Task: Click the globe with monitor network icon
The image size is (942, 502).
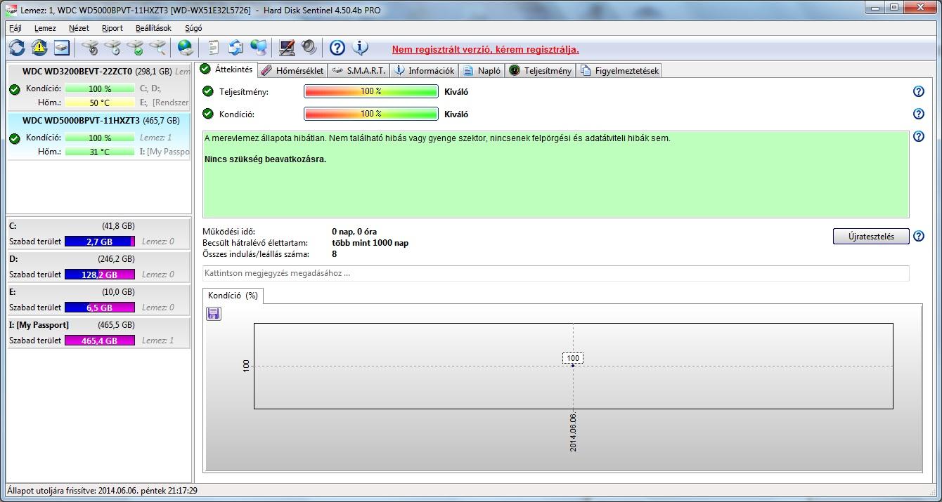Action: [259, 47]
